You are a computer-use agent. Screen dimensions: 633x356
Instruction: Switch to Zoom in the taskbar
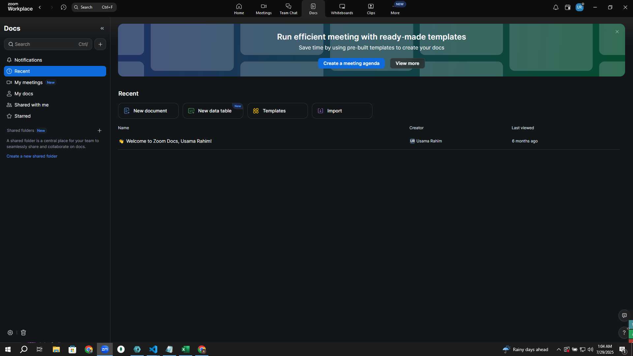(105, 349)
